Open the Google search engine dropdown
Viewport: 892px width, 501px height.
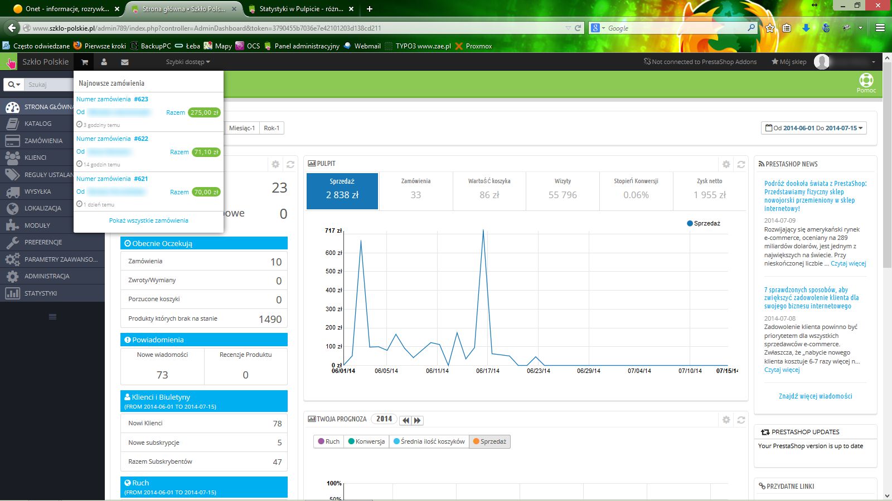598,28
